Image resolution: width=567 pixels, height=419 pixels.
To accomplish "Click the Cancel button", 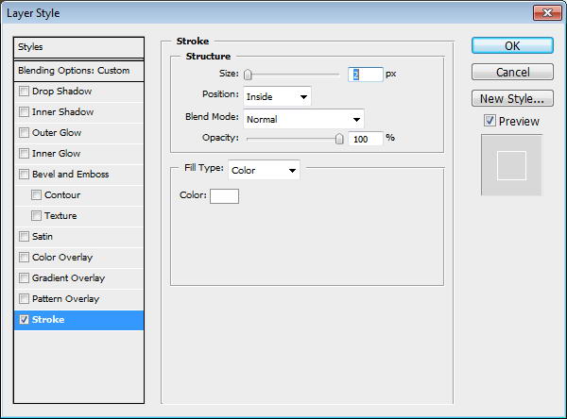I will pos(512,73).
